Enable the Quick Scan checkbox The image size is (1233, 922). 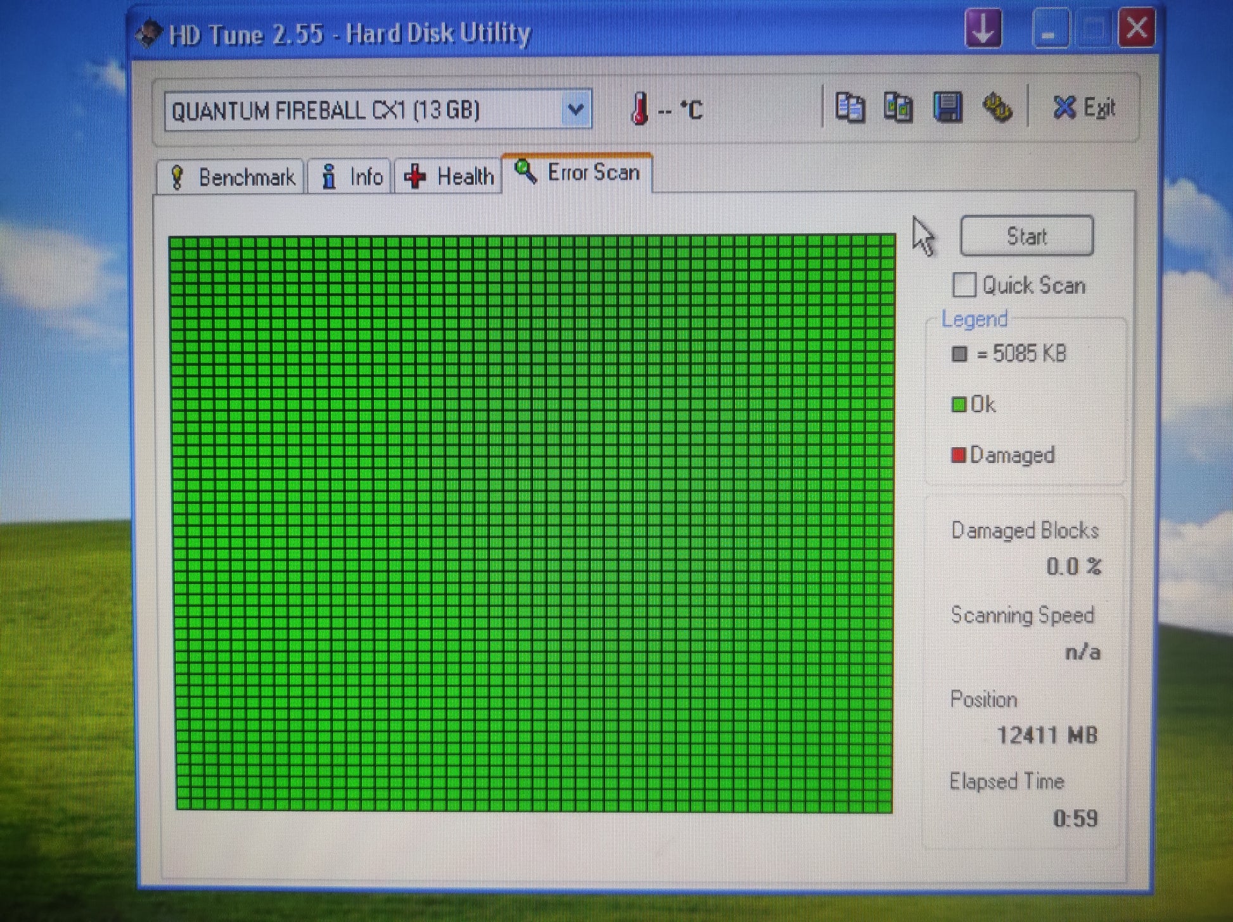(964, 285)
